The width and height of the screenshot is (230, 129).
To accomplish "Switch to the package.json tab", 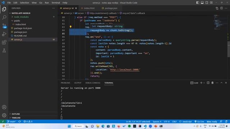I will point(111,8).
